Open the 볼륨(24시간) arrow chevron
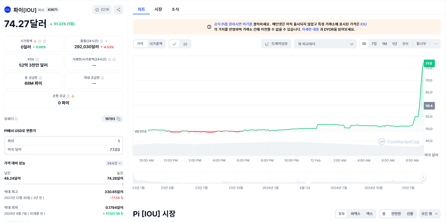The height and width of the screenshot is (222, 446). [x=106, y=41]
